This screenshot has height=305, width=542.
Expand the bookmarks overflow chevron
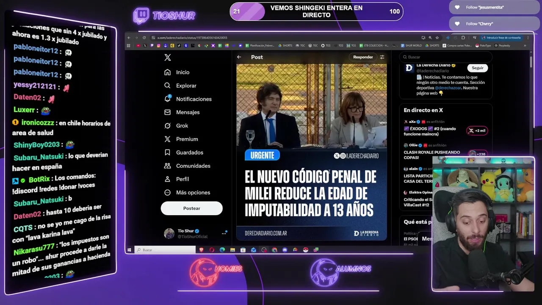point(525,45)
